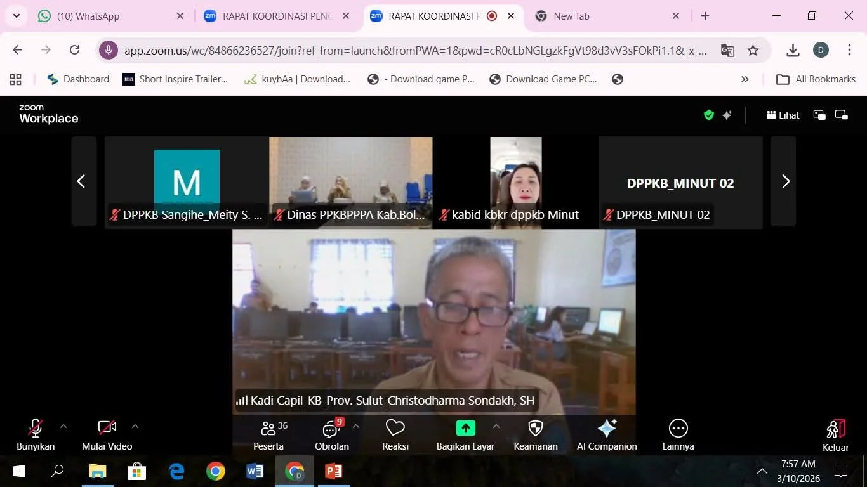The image size is (867, 487).
Task: Expand share options arrow beside Bagikan Layar
Action: (x=496, y=427)
